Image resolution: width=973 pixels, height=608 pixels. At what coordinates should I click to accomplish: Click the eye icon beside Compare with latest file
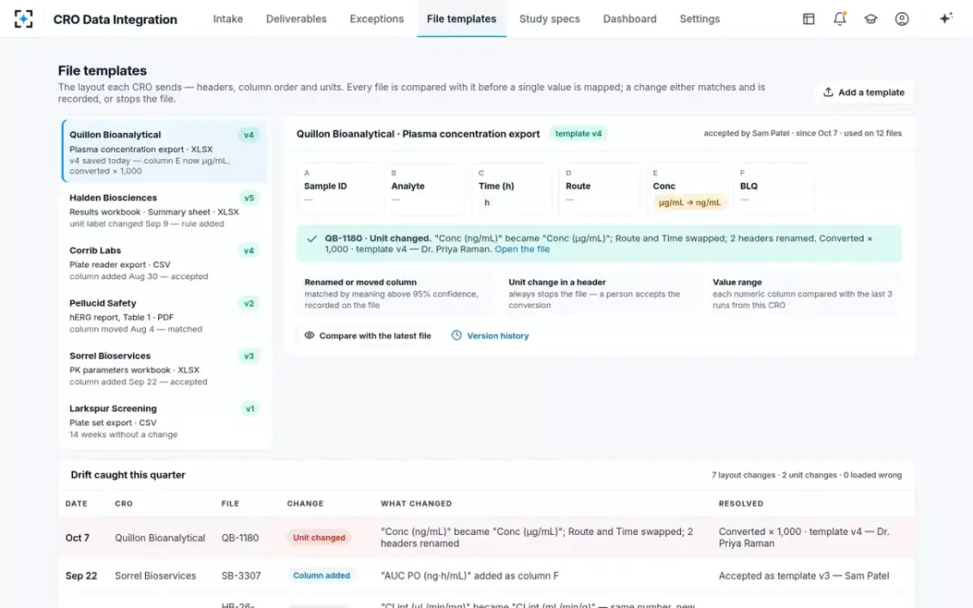(x=309, y=336)
